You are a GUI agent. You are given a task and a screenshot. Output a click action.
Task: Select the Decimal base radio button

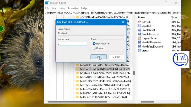[x=94, y=48]
